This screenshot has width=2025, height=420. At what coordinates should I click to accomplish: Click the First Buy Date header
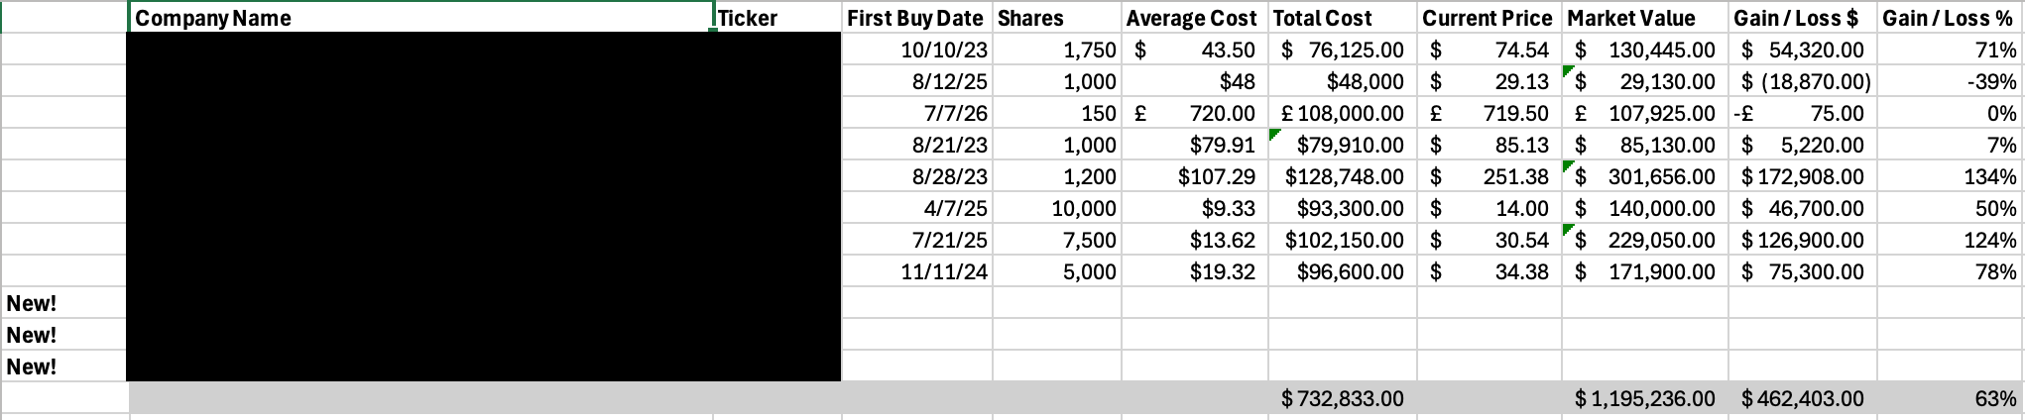[916, 18]
